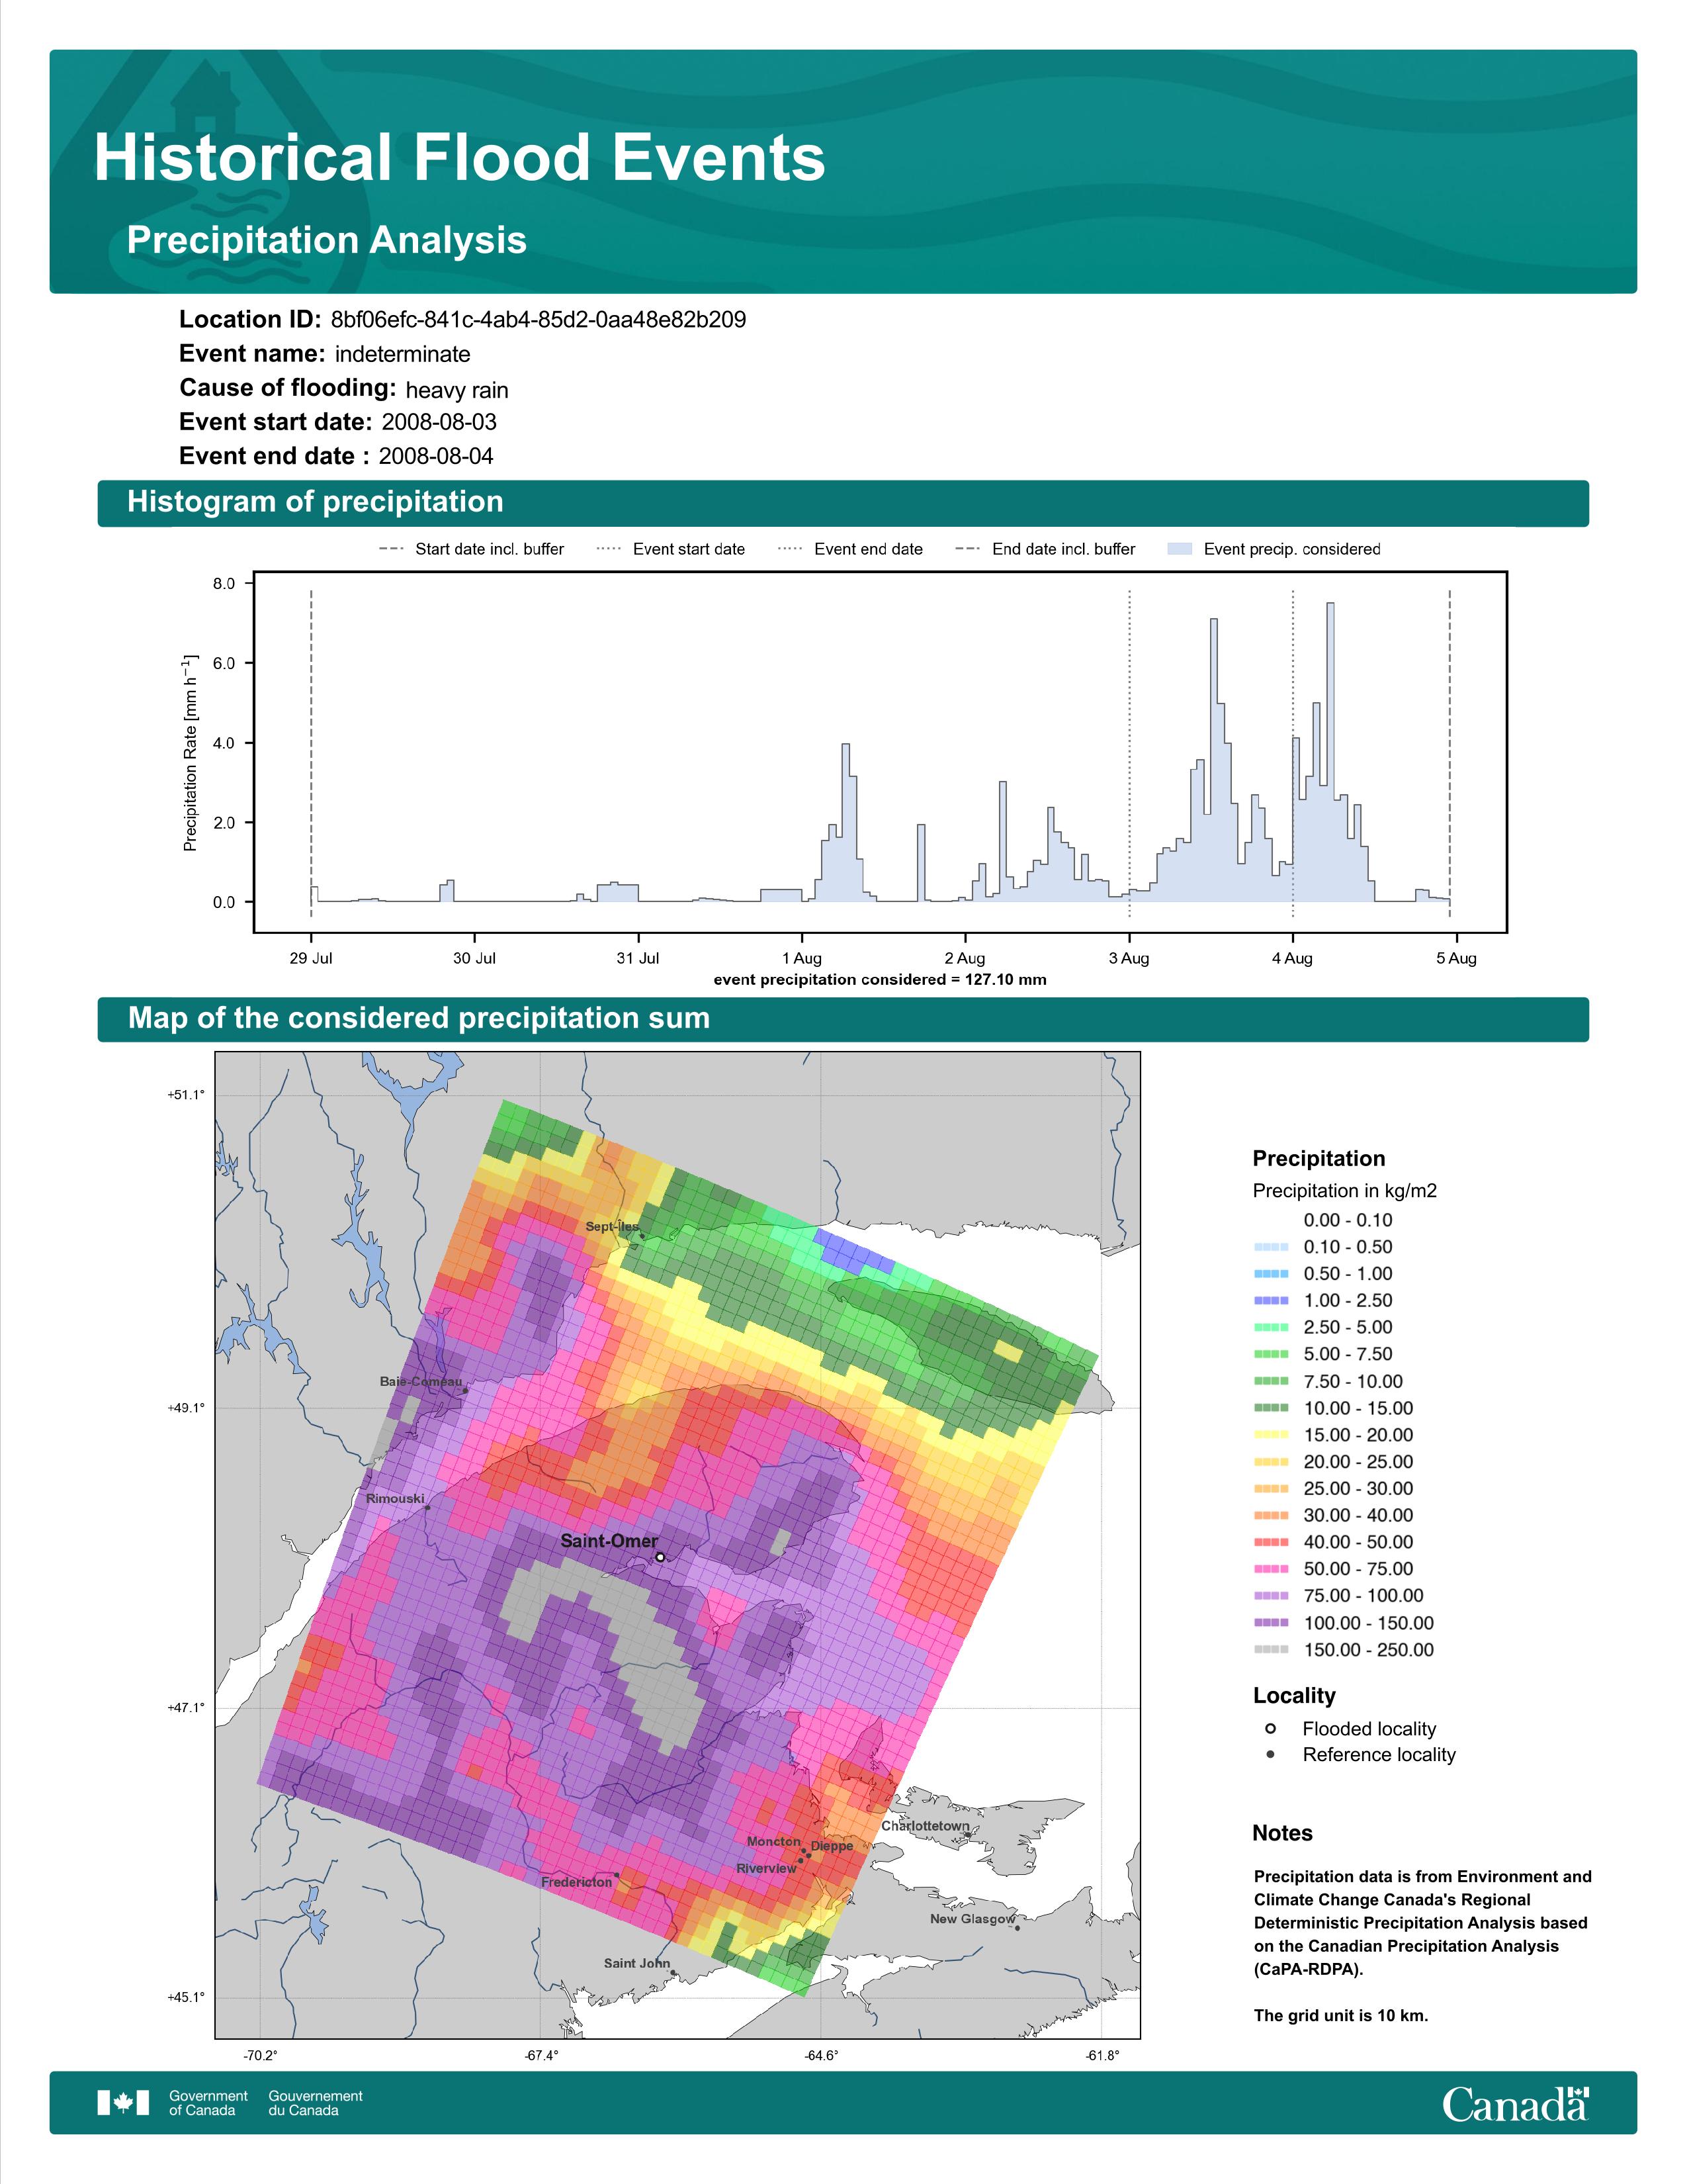Click the Historical Flood Events title

[458, 158]
